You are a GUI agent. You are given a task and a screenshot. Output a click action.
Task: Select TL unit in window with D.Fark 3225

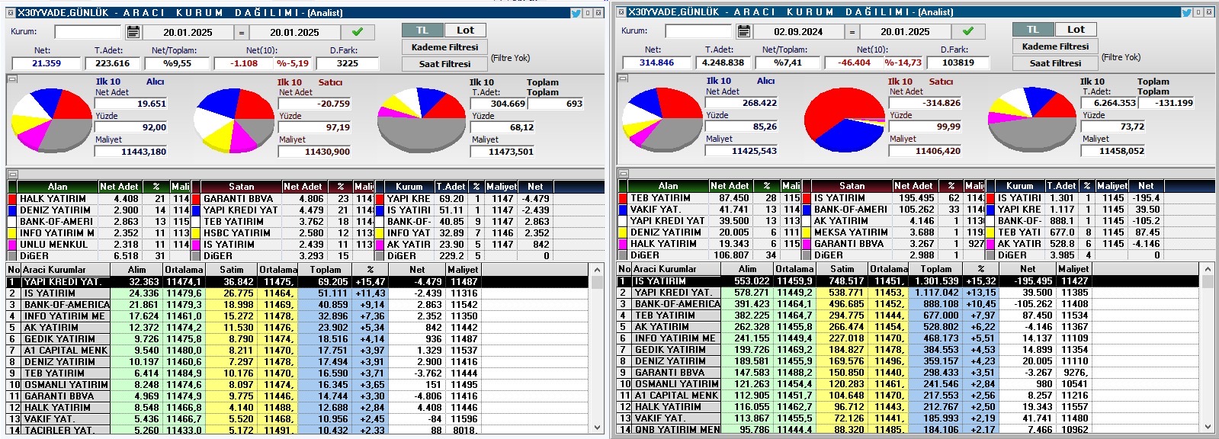[422, 30]
